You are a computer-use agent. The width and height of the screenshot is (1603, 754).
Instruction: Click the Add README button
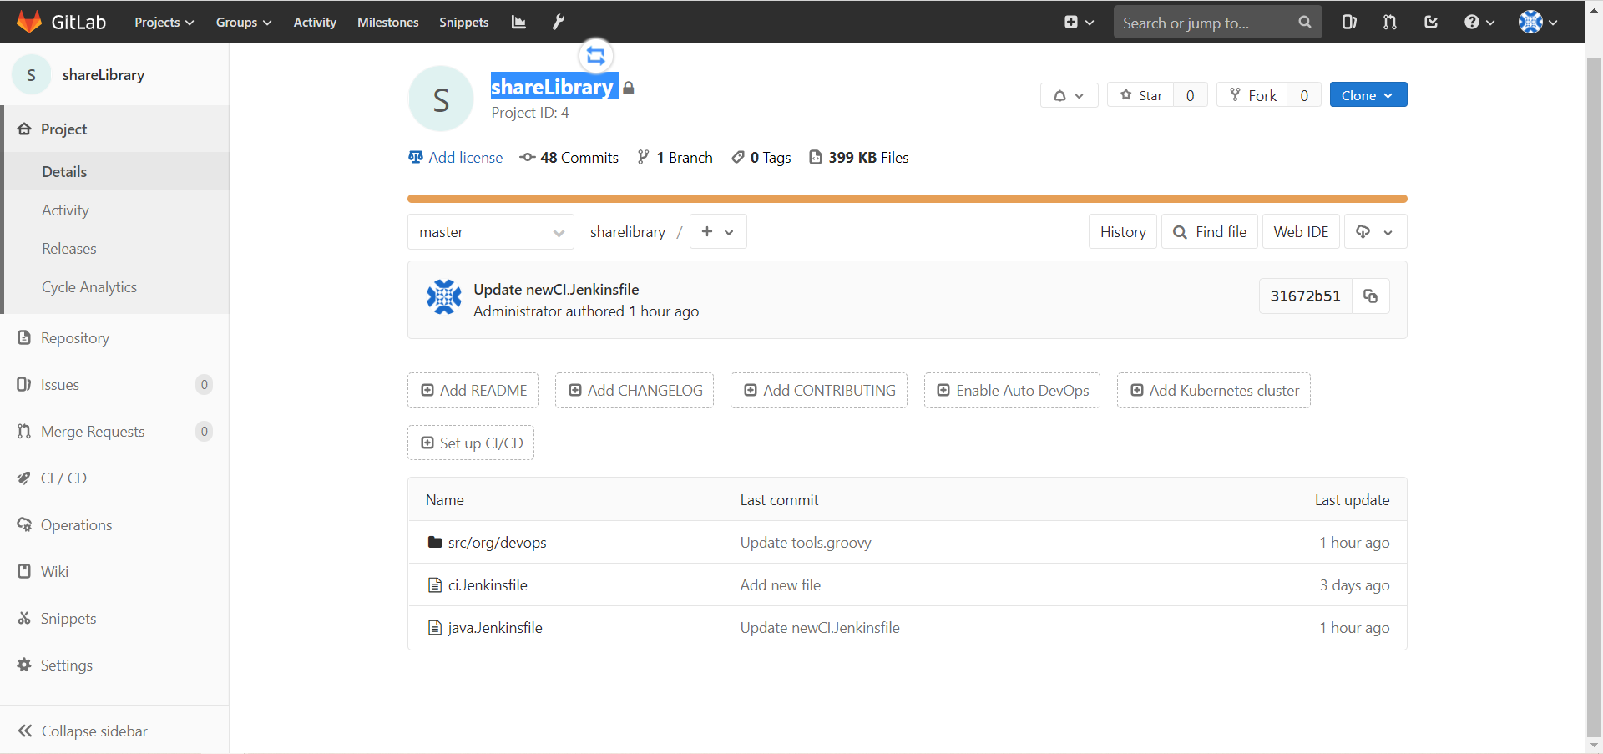[x=473, y=391]
